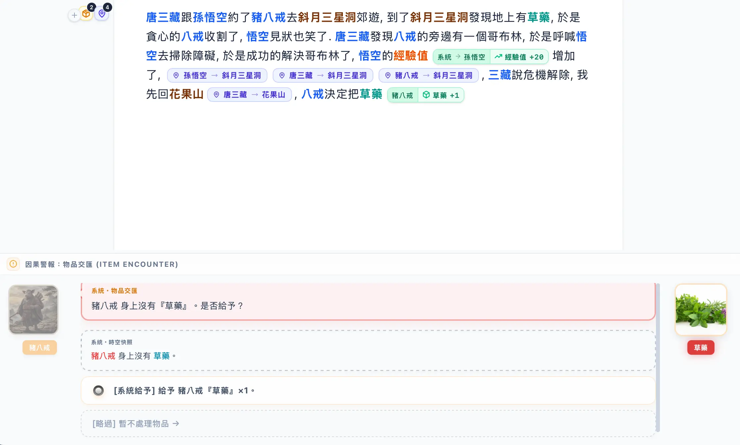Click red 豬八戒 in snapshot message
The width and height of the screenshot is (740, 445).
[103, 356]
